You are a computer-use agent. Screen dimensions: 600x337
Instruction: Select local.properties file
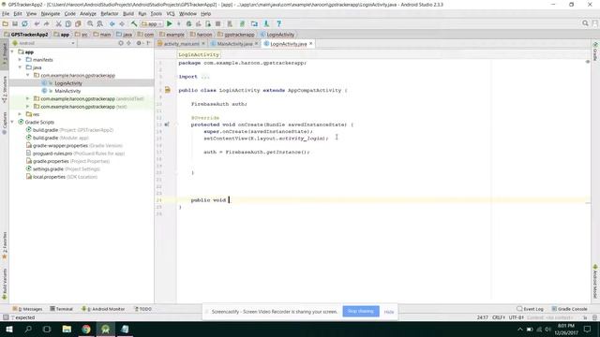point(61,177)
